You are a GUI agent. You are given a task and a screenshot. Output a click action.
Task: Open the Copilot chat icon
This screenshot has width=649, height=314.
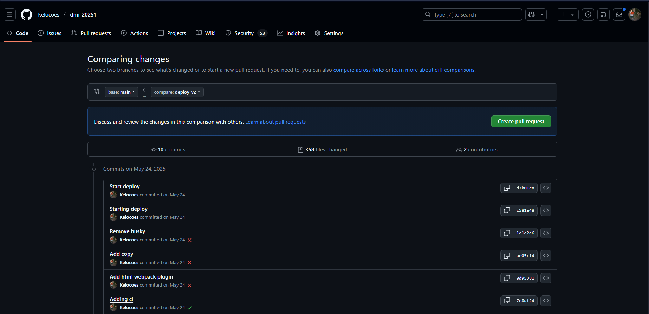532,15
